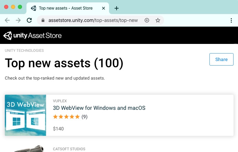238x152 pixels.
Task: Select the Top new assets browser tab
Action: click(68, 8)
